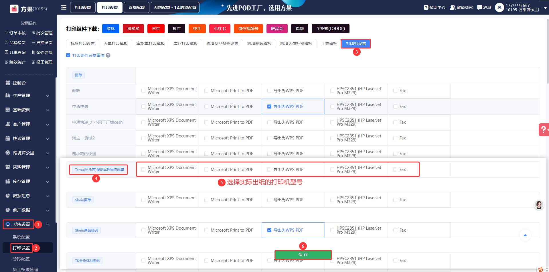Select the TK全托SKU条码 label tag
The image size is (549, 272).
click(87, 261)
